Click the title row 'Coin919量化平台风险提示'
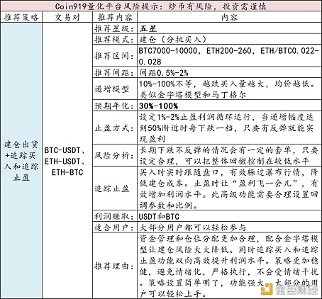Image resolution: width=322 pixels, height=299 pixels. (161, 6)
